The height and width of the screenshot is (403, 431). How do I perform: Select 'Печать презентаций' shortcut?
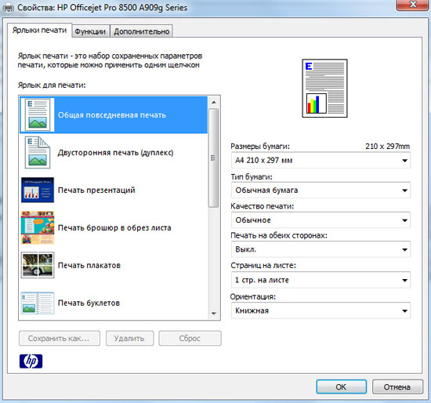click(x=114, y=190)
